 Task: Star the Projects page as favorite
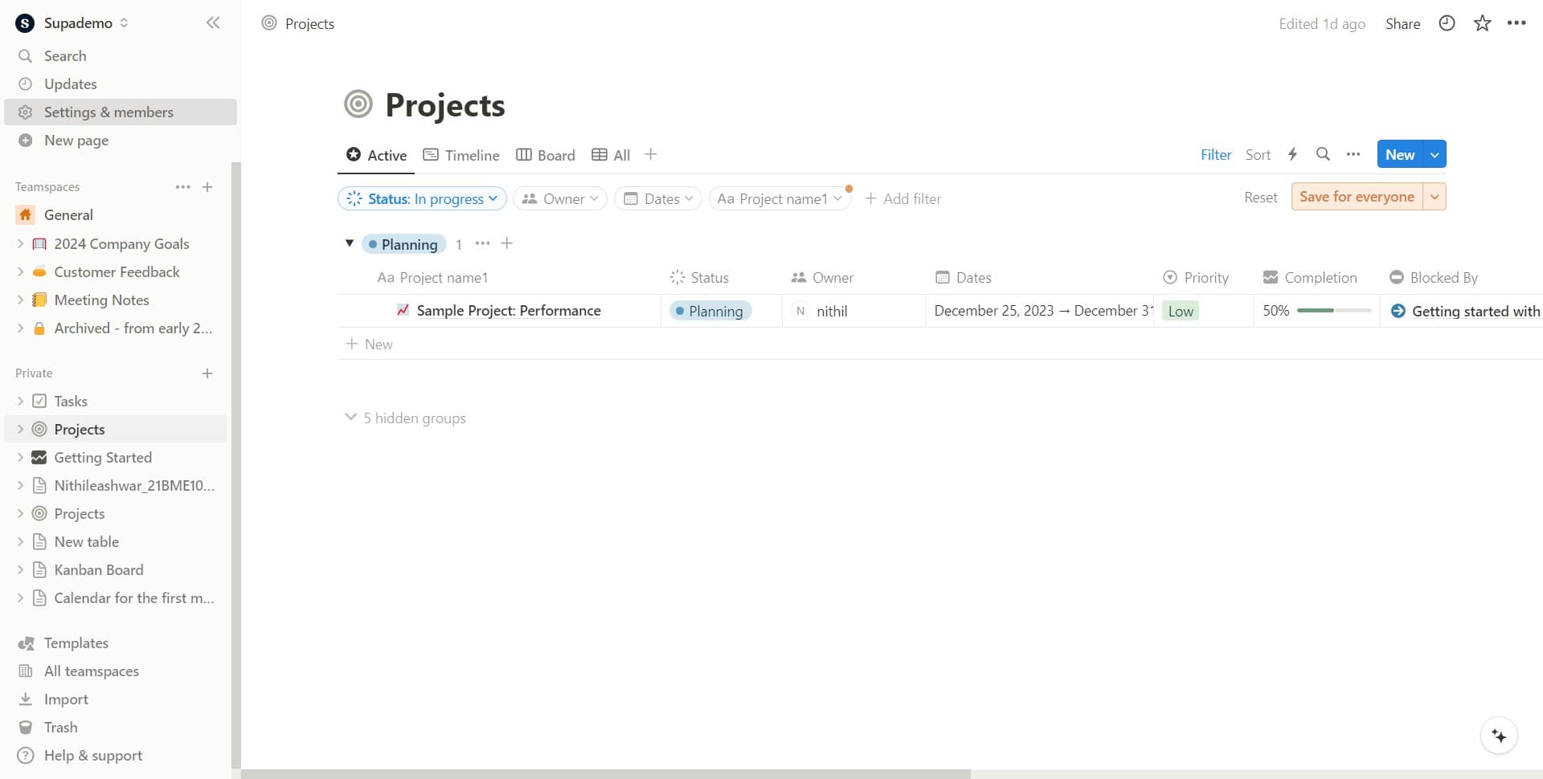1482,23
